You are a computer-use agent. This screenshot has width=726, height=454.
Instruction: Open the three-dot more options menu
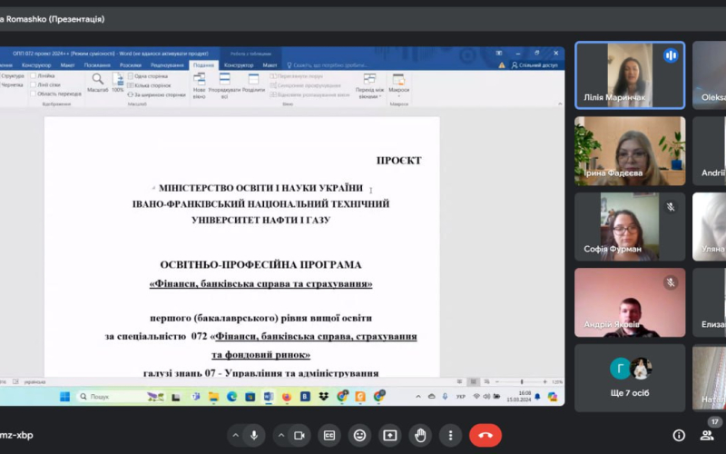pyautogui.click(x=450, y=436)
